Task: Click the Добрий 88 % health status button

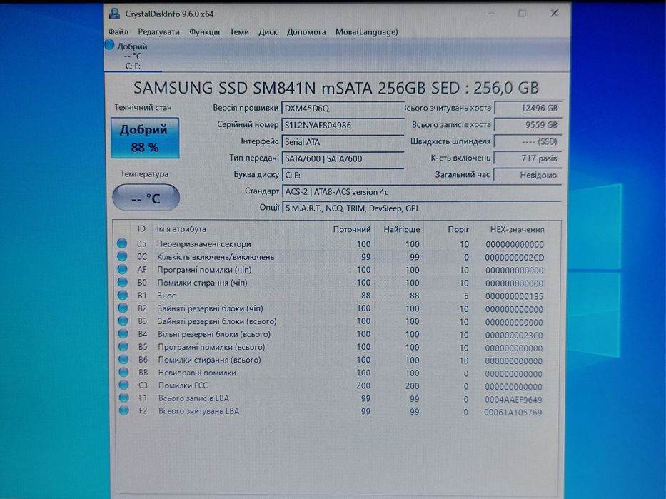Action: point(145,138)
